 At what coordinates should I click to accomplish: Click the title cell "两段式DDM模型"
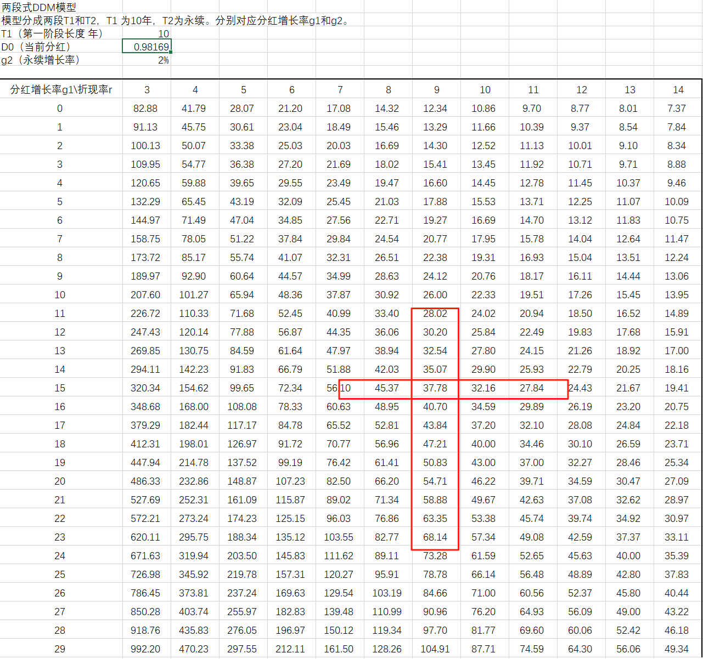39,7
